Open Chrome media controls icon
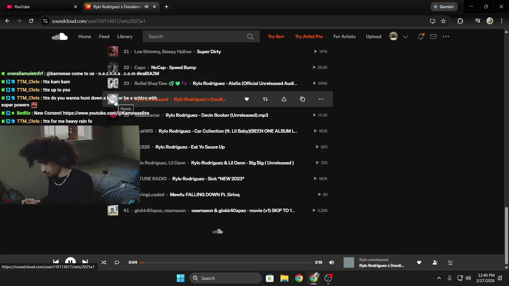 (478, 21)
